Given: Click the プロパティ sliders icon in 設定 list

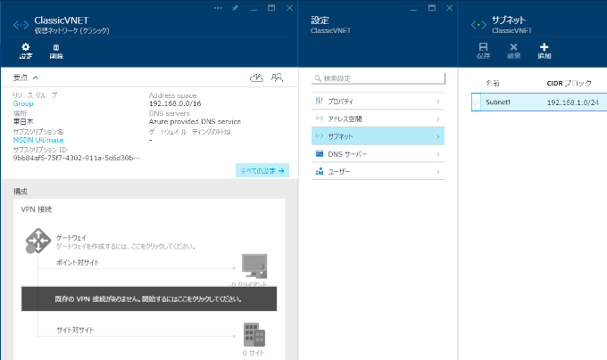Looking at the screenshot, I should pyautogui.click(x=319, y=101).
